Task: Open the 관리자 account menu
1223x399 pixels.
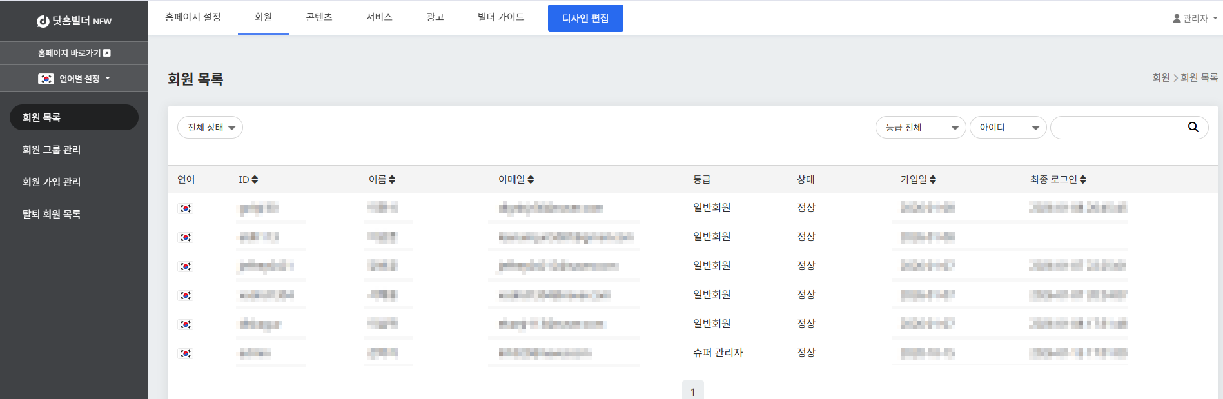Action: click(1195, 19)
